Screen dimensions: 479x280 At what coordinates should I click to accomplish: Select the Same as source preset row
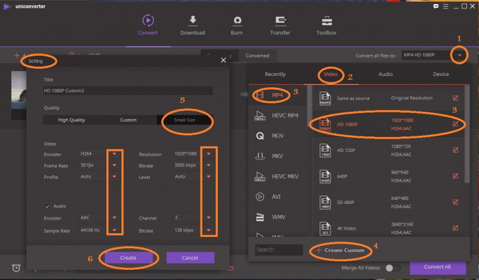click(x=389, y=98)
